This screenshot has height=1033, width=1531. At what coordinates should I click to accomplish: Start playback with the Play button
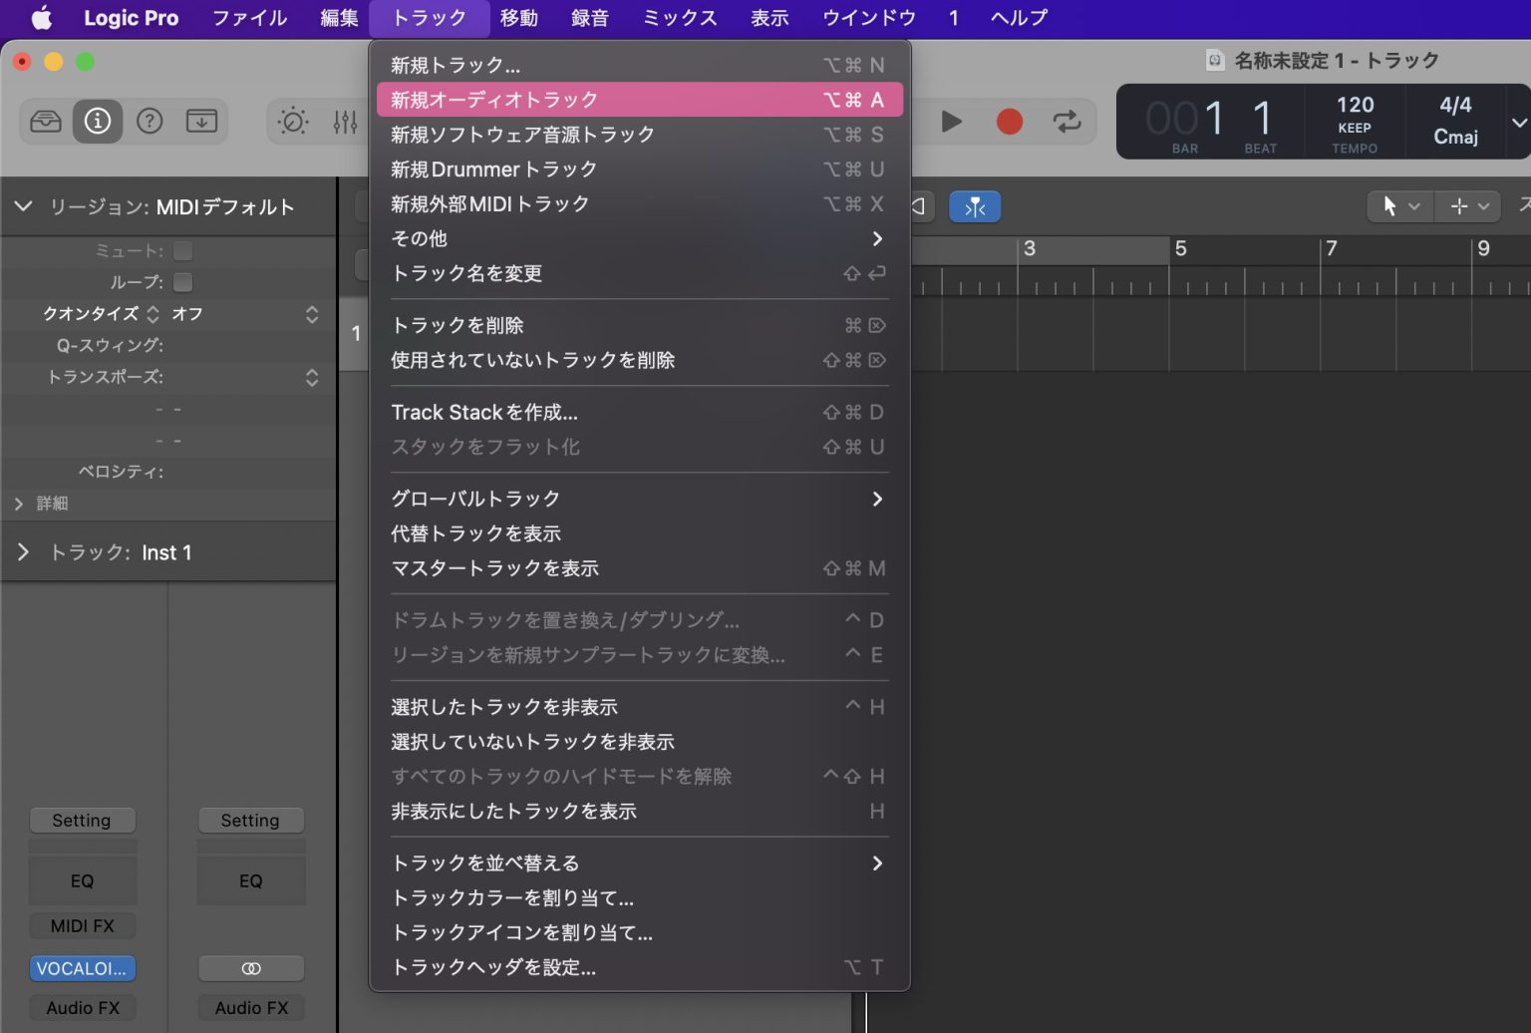click(950, 122)
